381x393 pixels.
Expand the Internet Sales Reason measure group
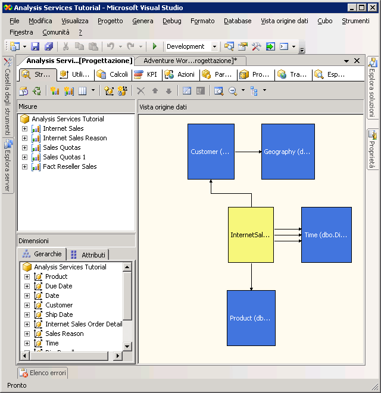pyautogui.click(x=24, y=138)
